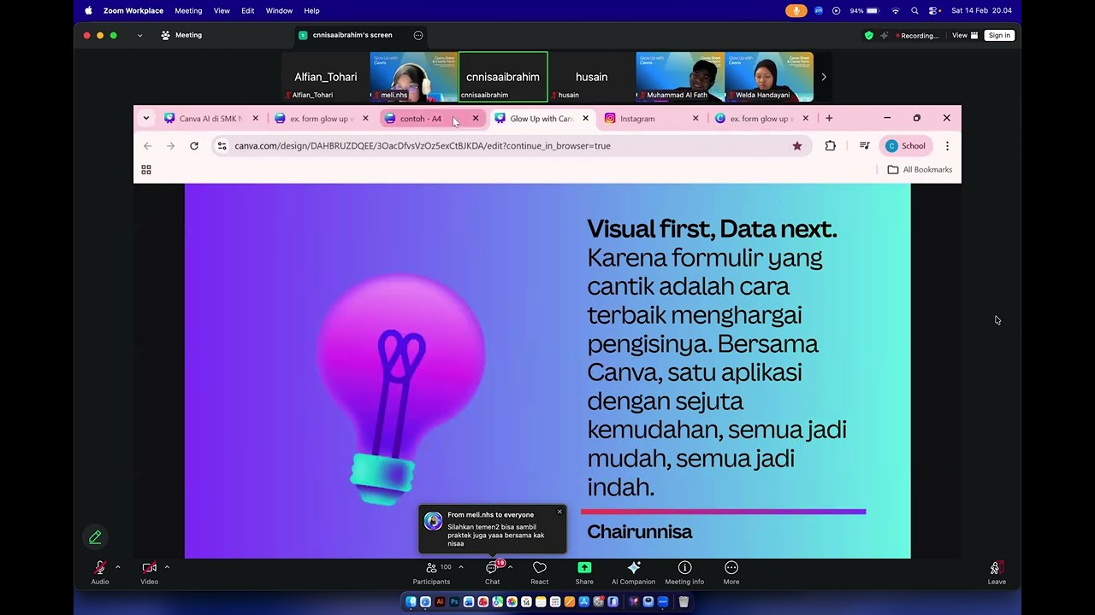Start camera with the Video button

click(150, 572)
